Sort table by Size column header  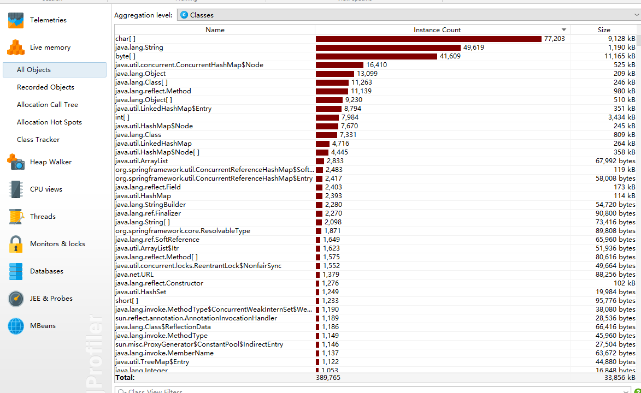pyautogui.click(x=604, y=30)
